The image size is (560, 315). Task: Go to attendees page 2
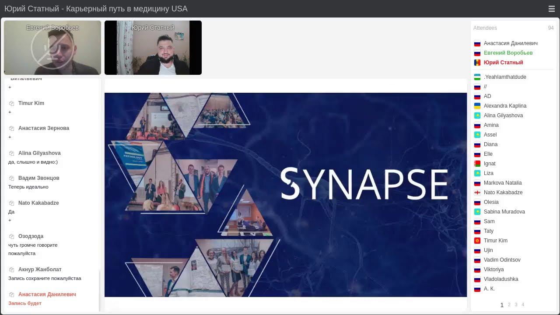(x=509, y=304)
